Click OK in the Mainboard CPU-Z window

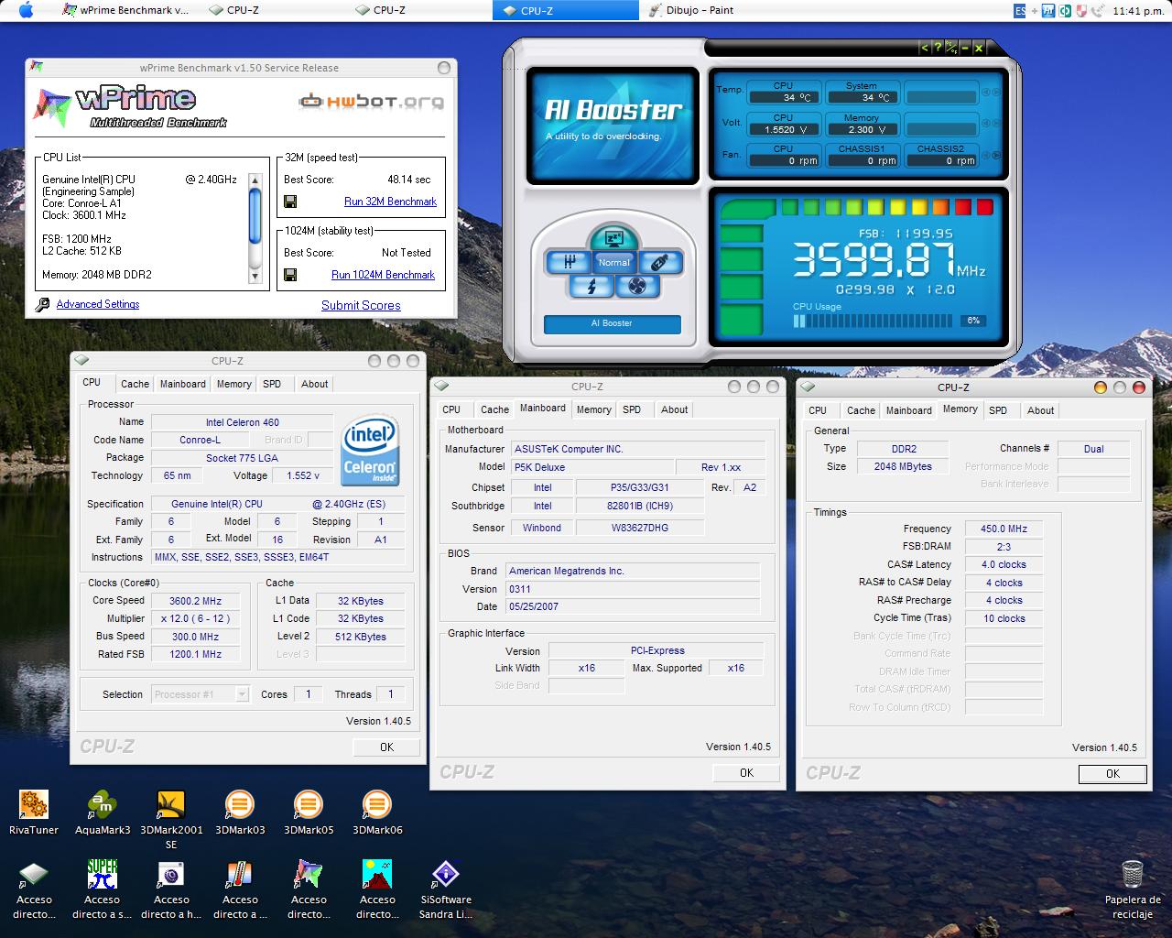tap(746, 773)
